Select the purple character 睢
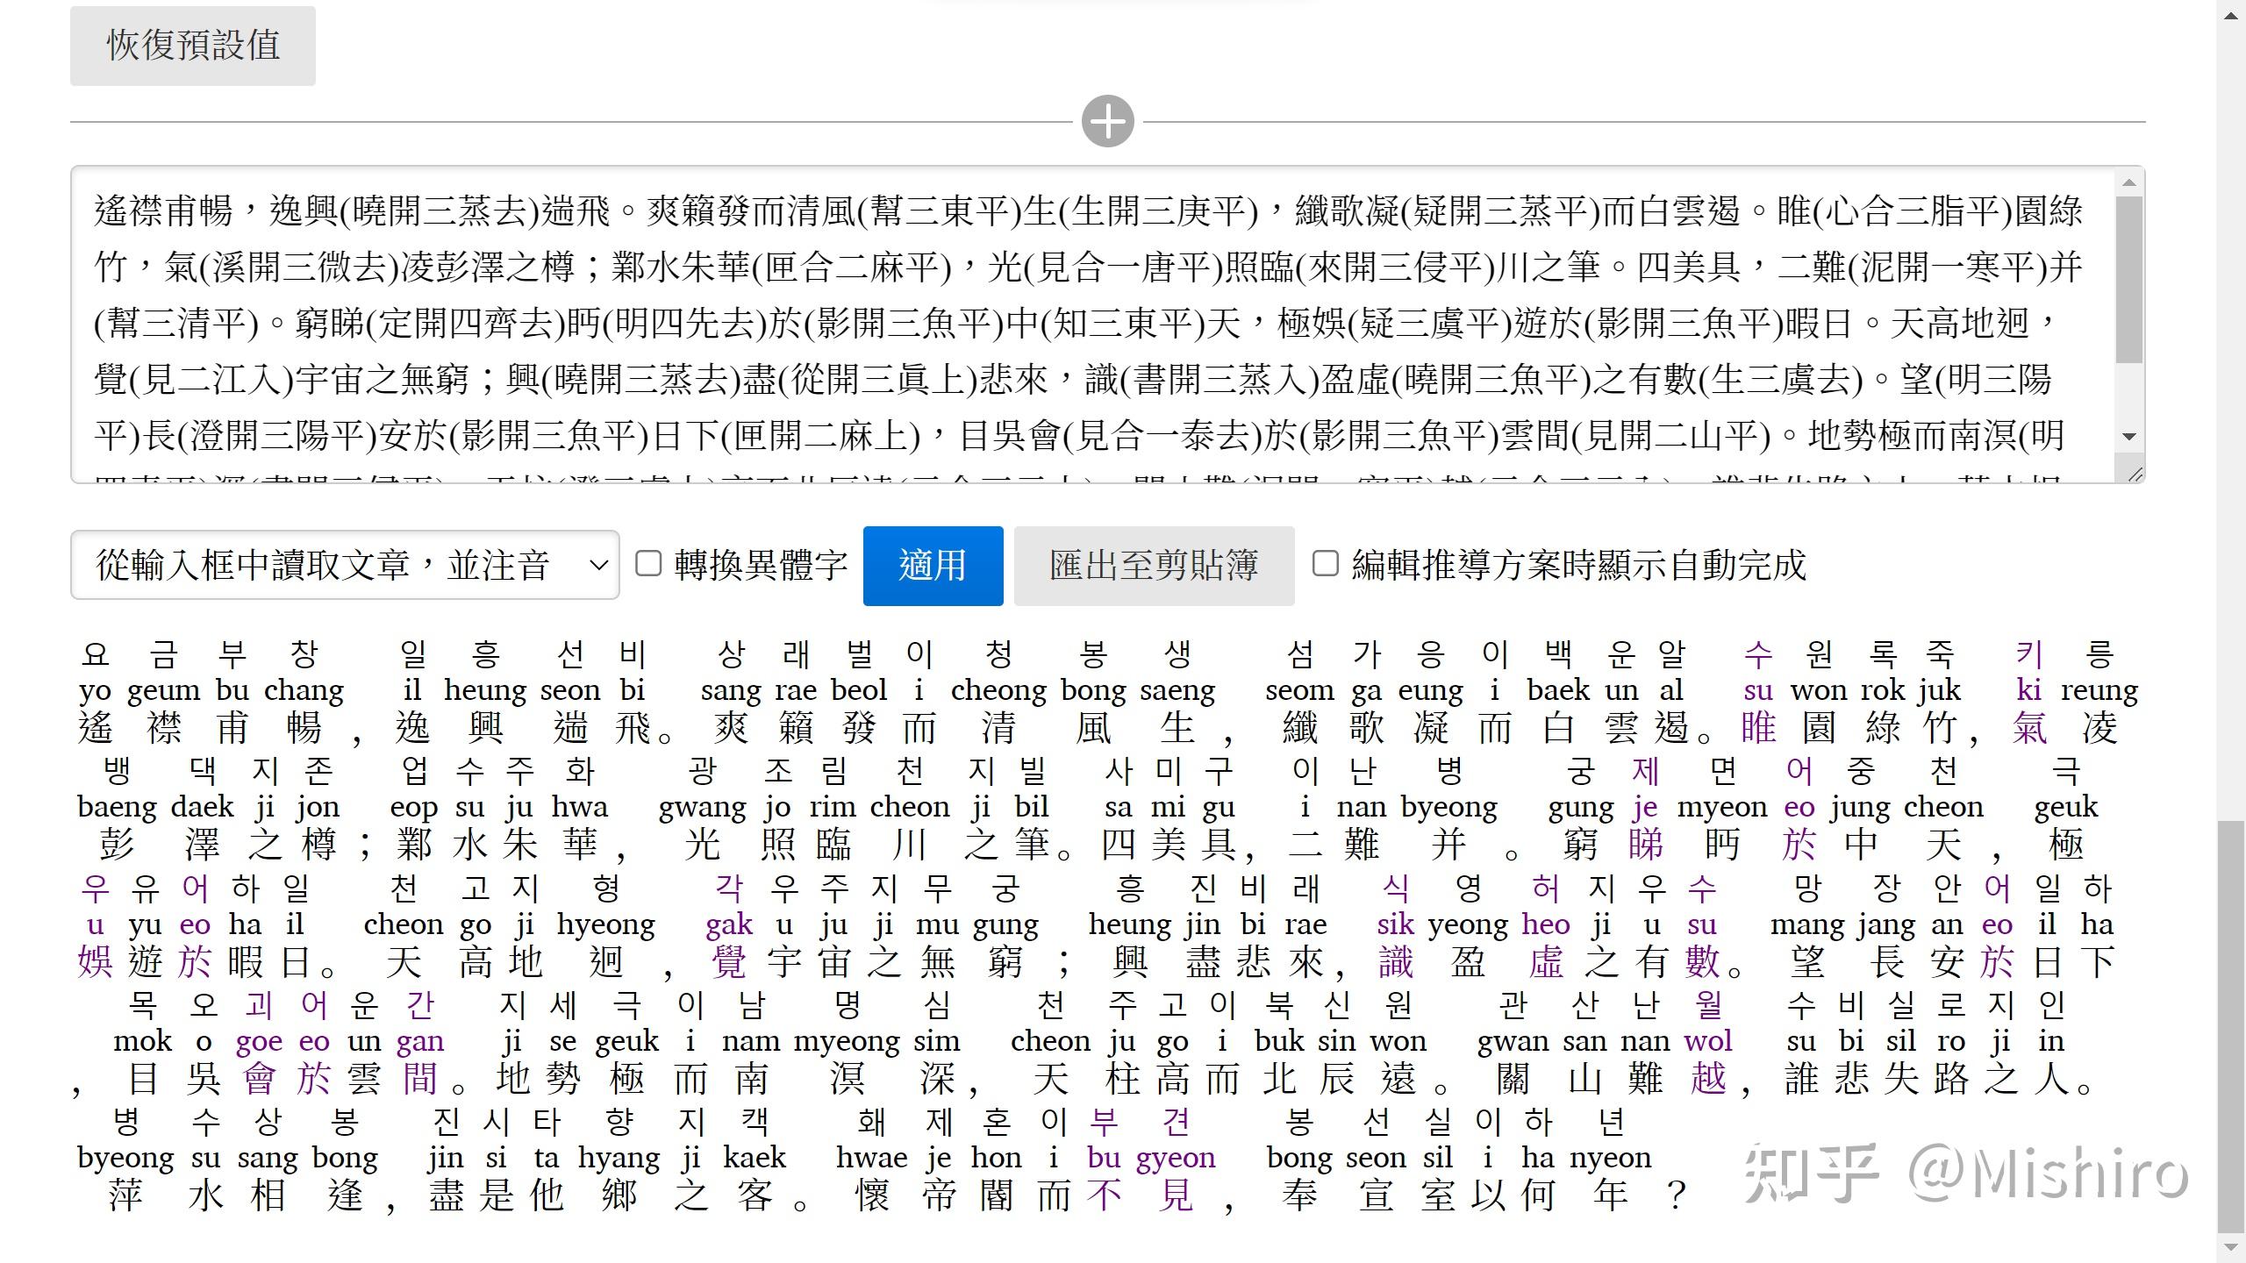 pyautogui.click(x=1758, y=728)
